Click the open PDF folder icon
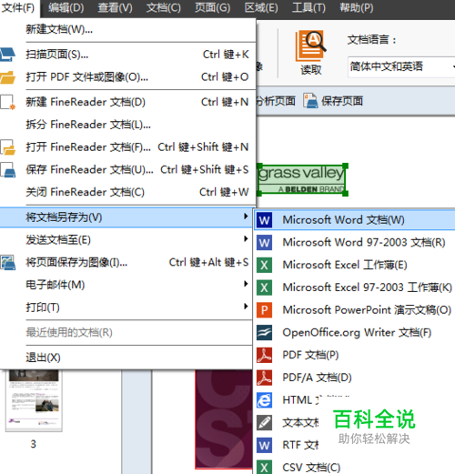Screen dimensions: 455x474 [x=7, y=77]
